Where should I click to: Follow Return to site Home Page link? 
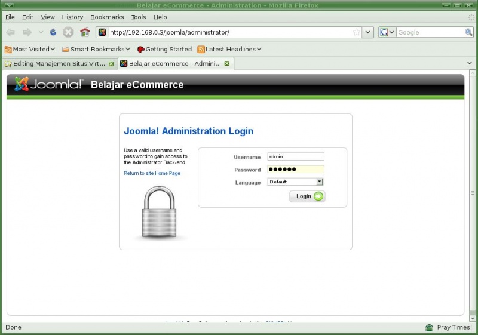[x=152, y=173]
